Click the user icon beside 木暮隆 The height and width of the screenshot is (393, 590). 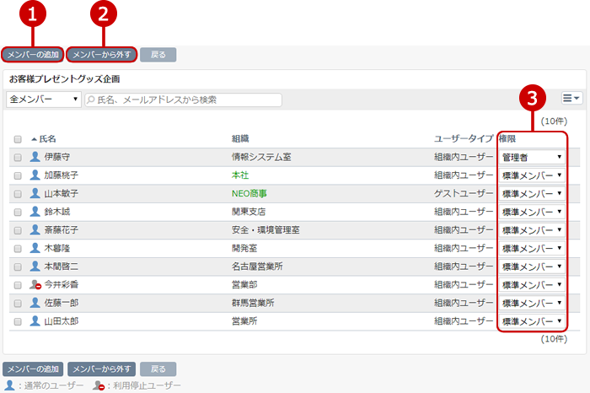point(35,248)
